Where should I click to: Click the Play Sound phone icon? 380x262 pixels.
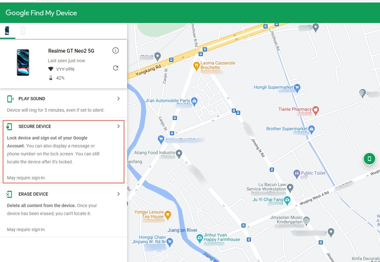(10, 99)
